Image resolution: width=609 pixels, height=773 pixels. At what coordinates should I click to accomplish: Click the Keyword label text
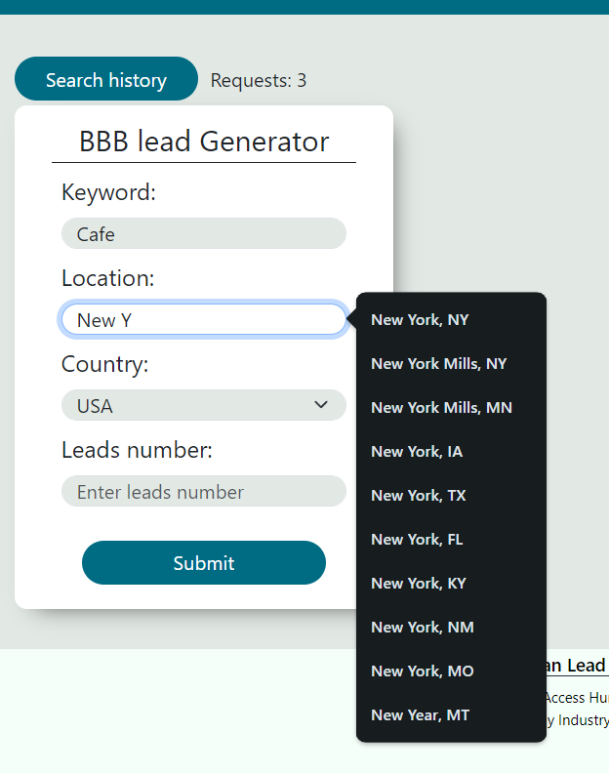click(108, 192)
